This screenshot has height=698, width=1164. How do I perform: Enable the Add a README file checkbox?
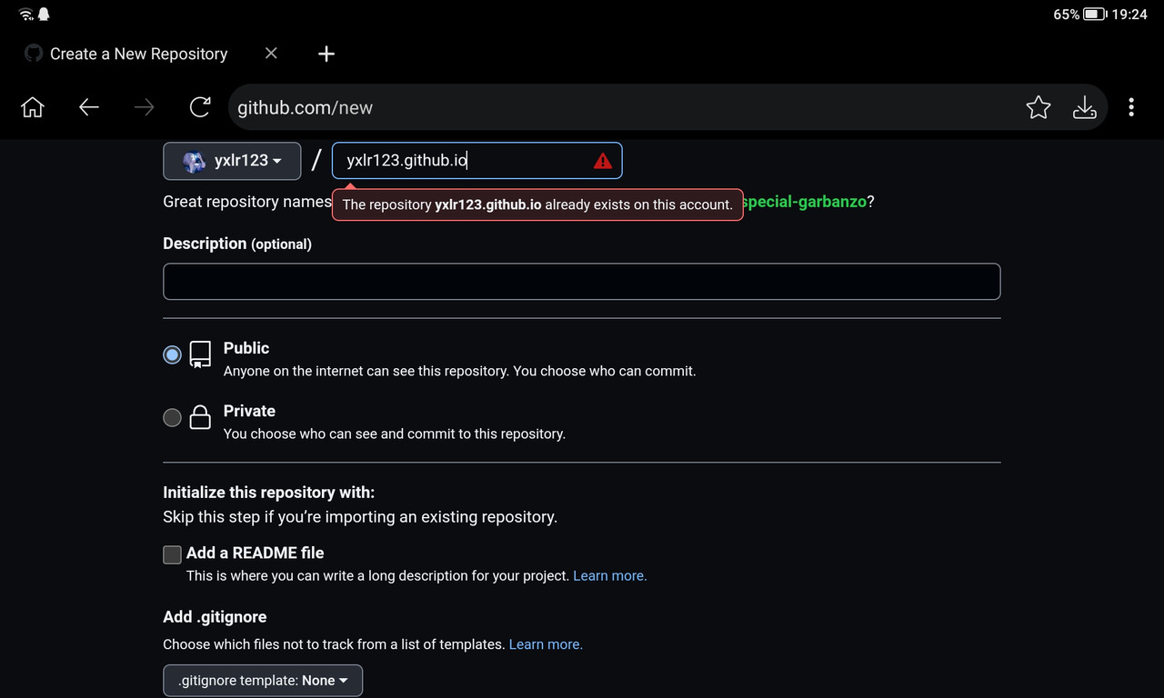172,554
